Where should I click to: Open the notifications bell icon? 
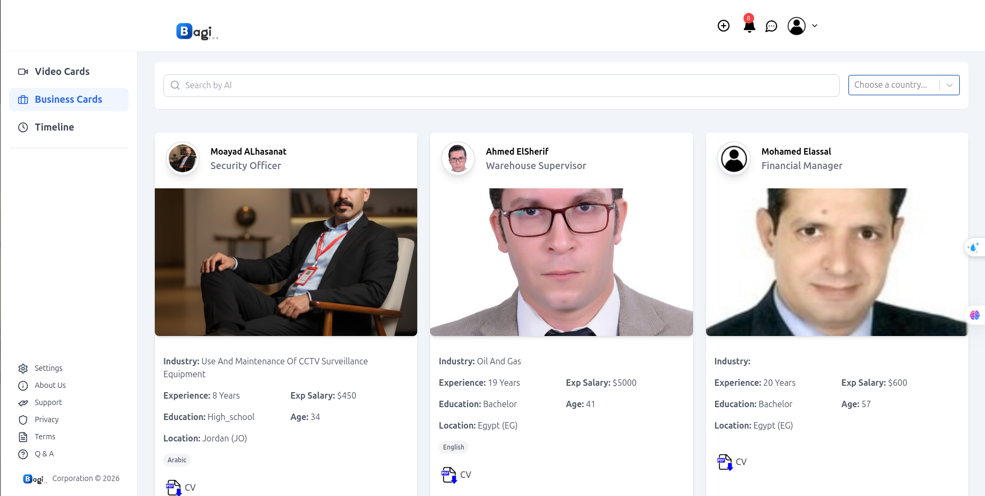pyautogui.click(x=749, y=26)
